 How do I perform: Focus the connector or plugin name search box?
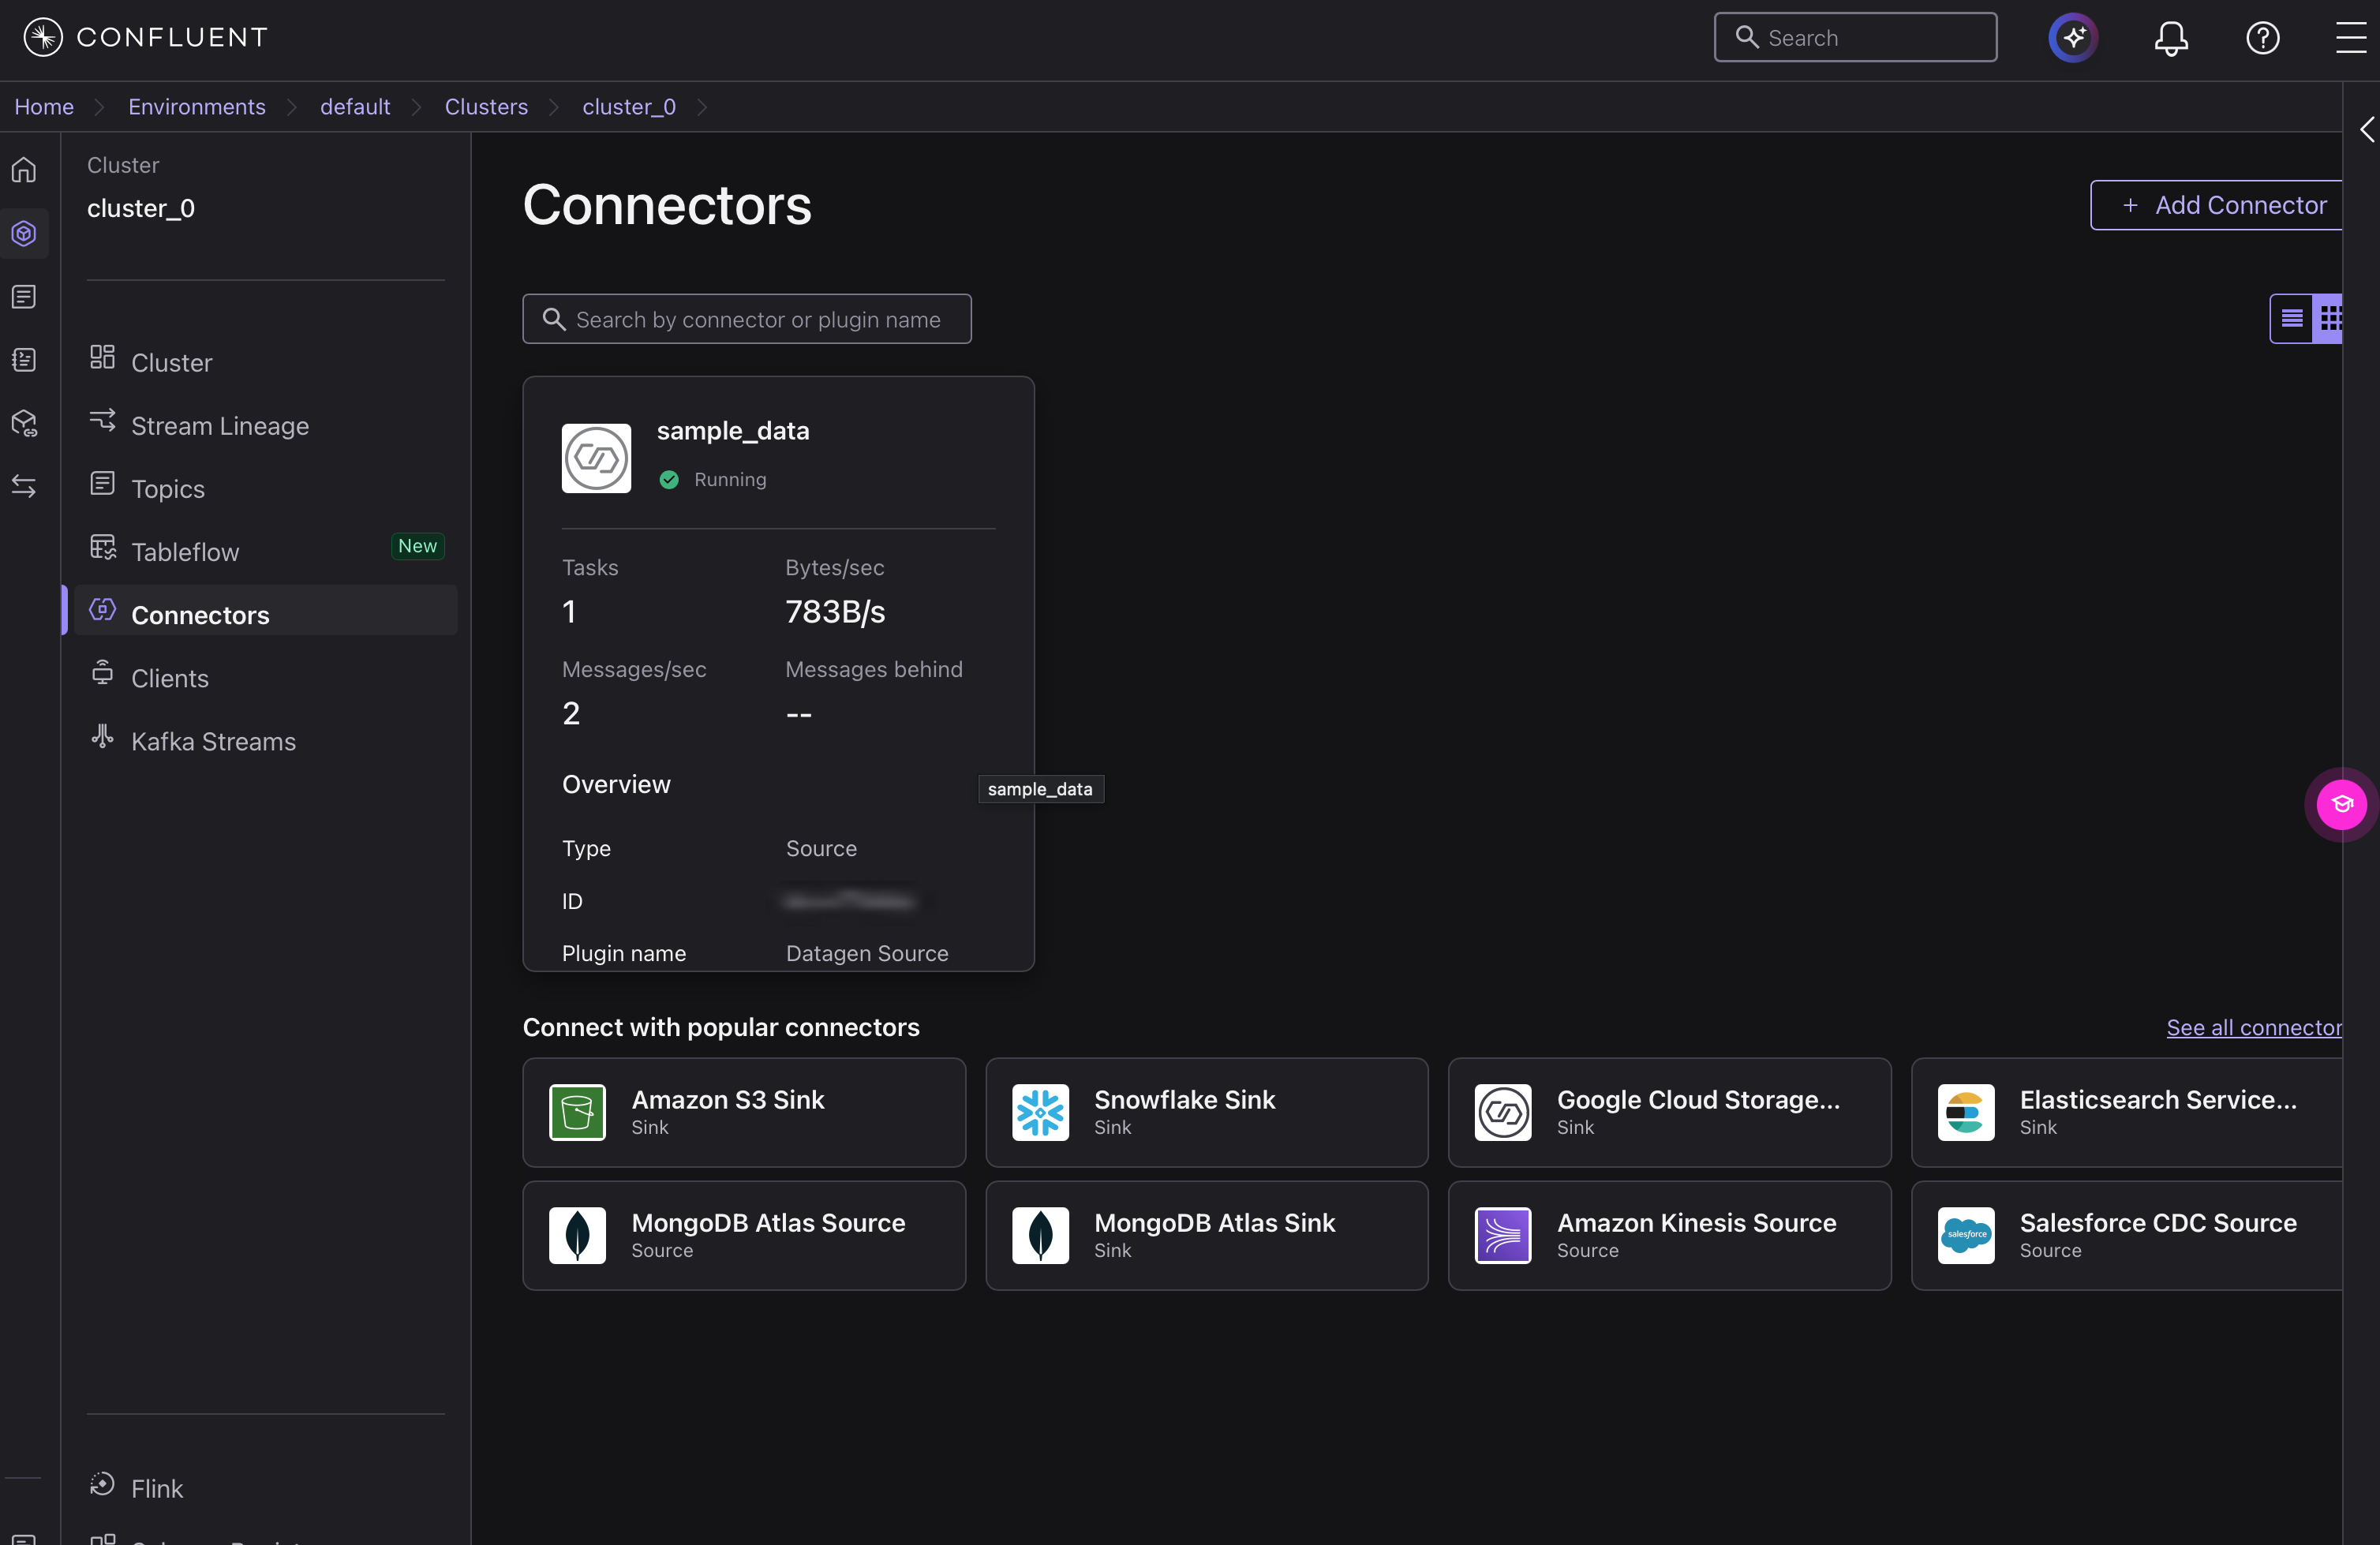tap(747, 319)
